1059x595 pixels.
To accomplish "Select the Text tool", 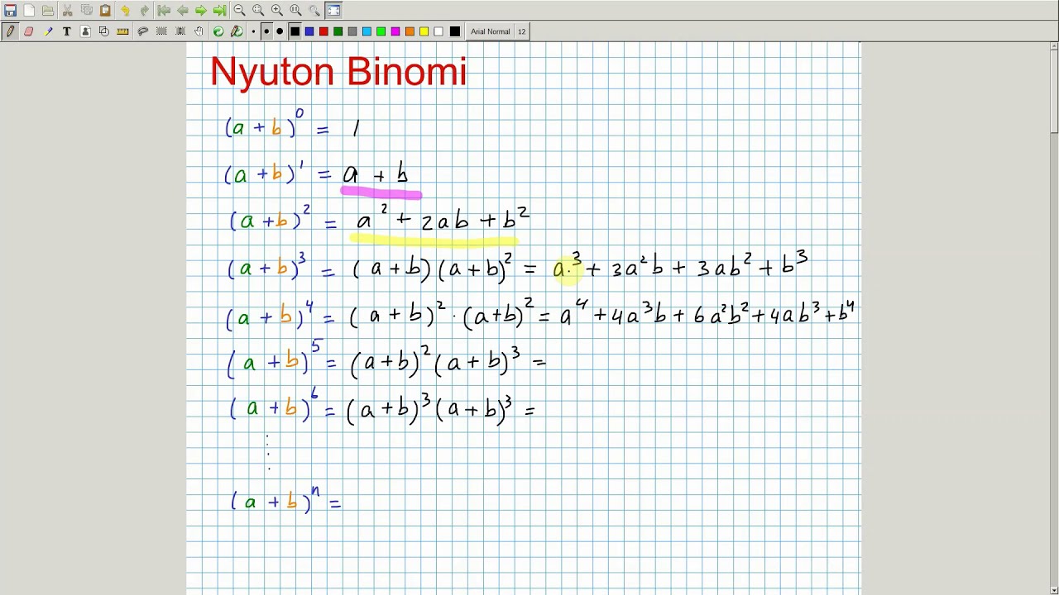I will pyautogui.click(x=67, y=31).
